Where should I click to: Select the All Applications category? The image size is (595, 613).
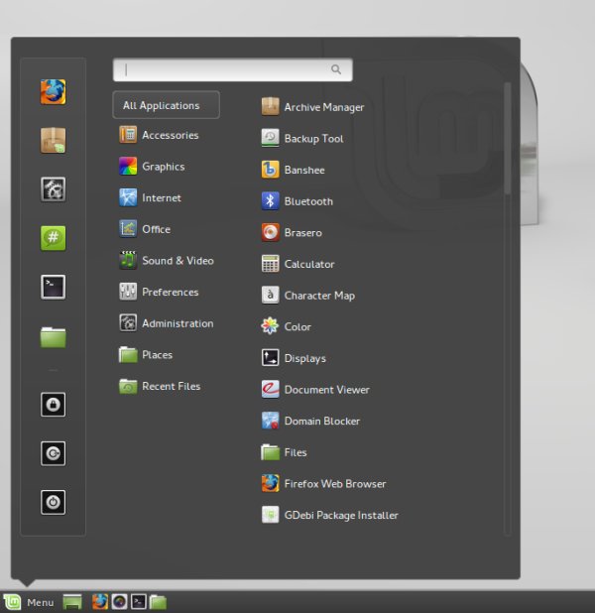point(166,105)
